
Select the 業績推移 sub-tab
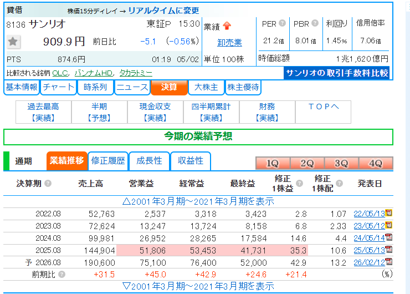click(67, 161)
